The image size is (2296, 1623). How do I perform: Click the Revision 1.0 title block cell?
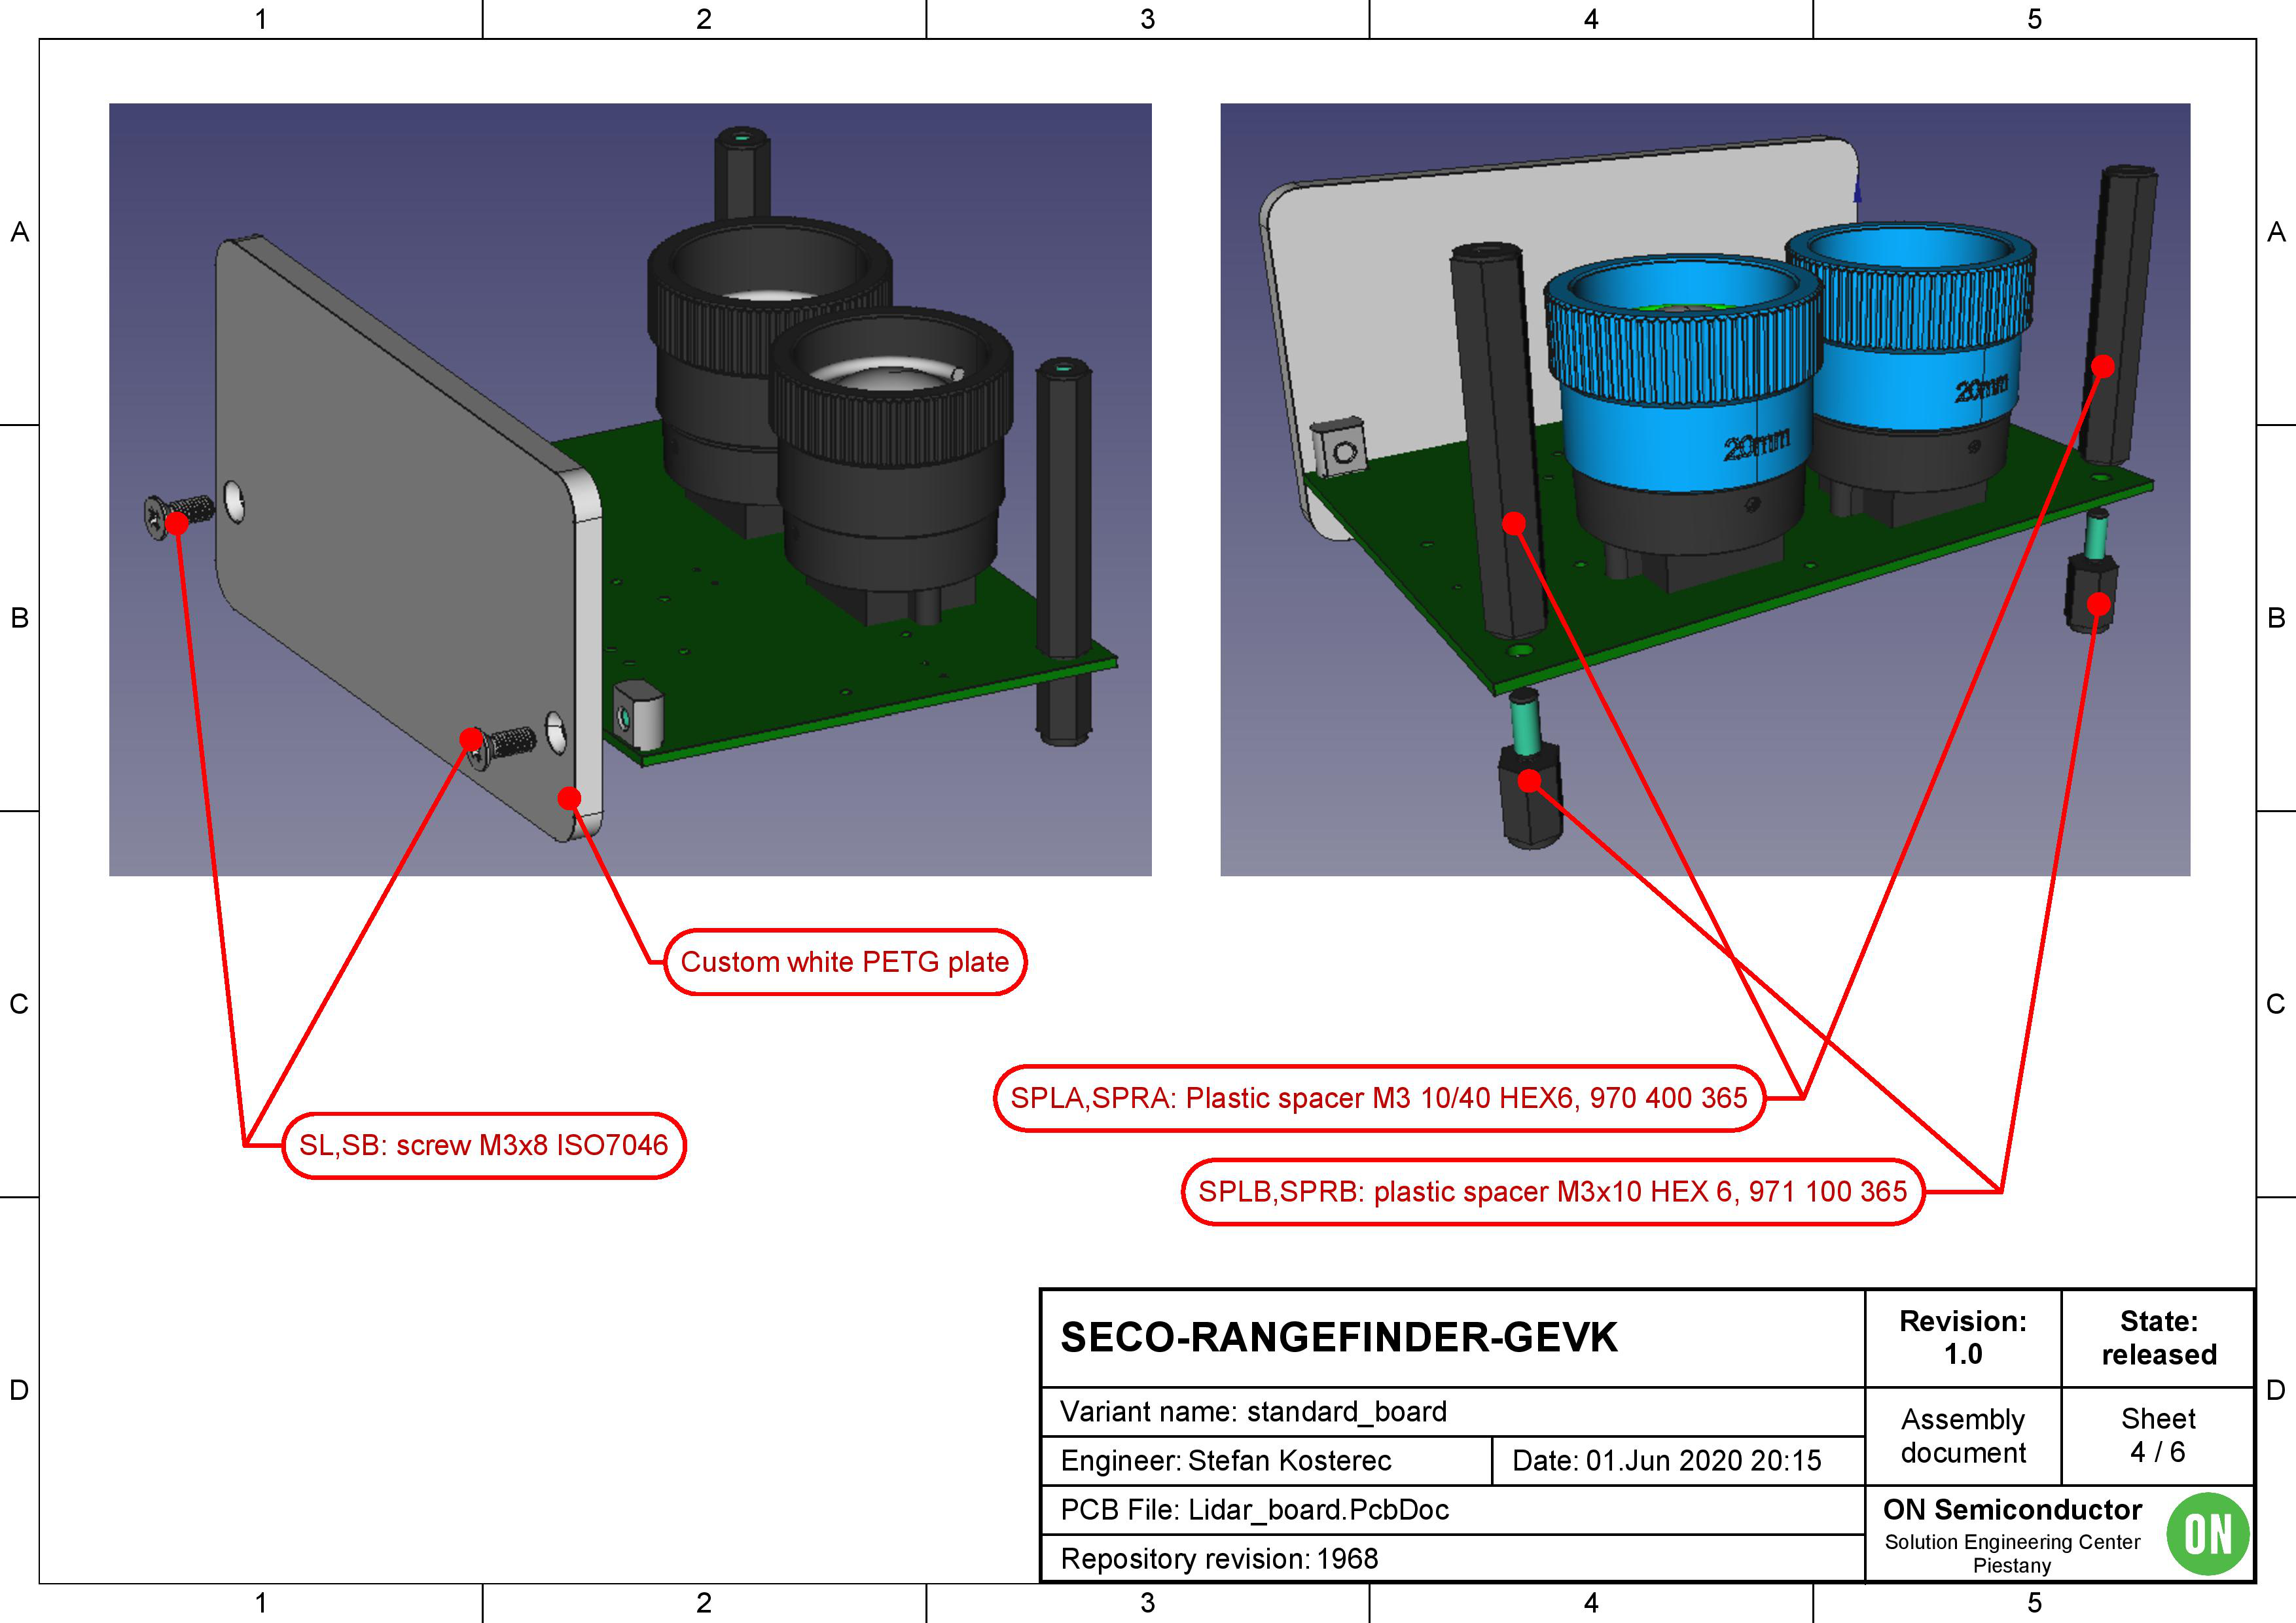[x=1962, y=1338]
